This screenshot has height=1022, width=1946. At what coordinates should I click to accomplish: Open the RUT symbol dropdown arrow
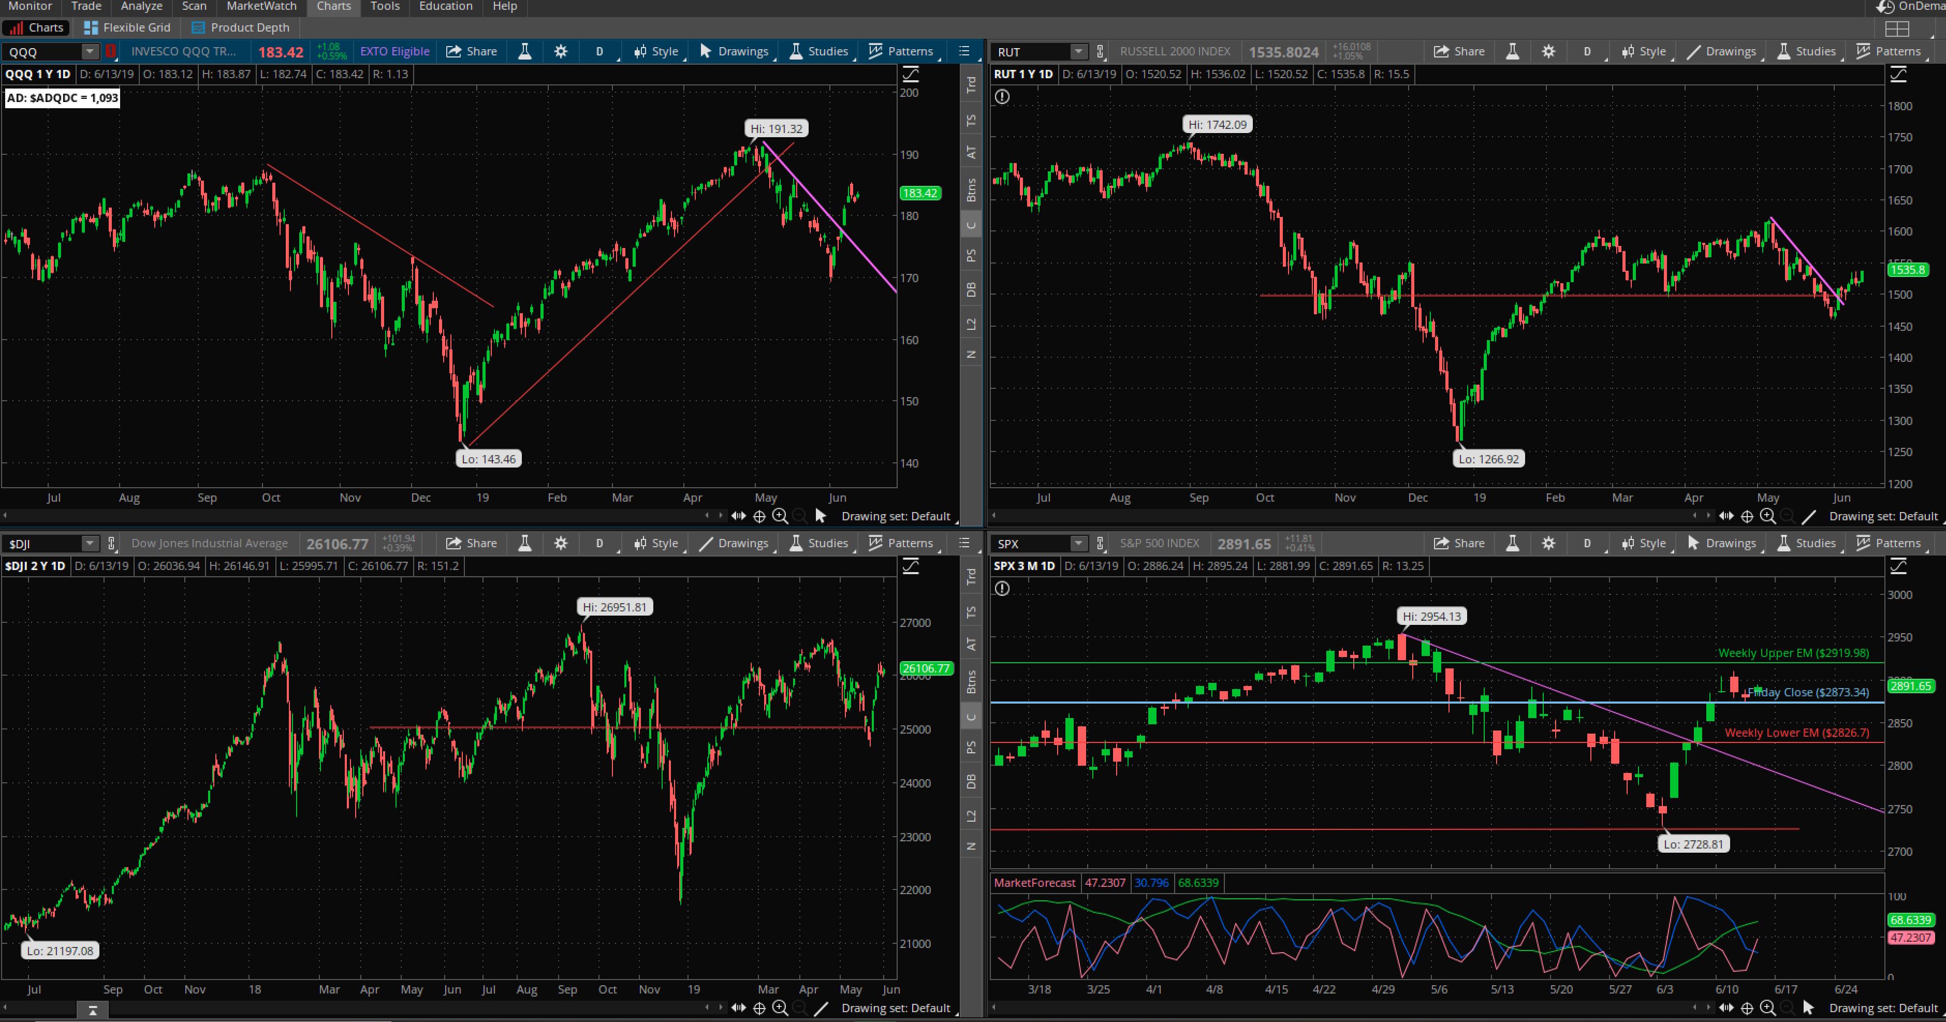point(1079,51)
